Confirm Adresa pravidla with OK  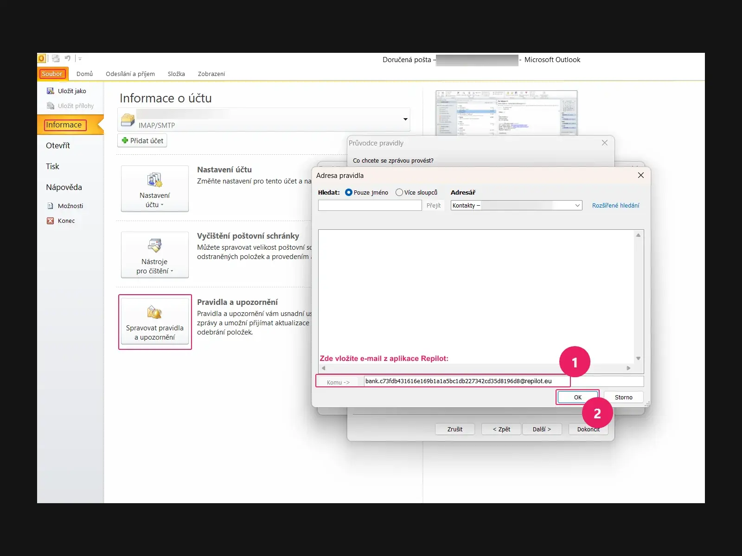tap(578, 397)
